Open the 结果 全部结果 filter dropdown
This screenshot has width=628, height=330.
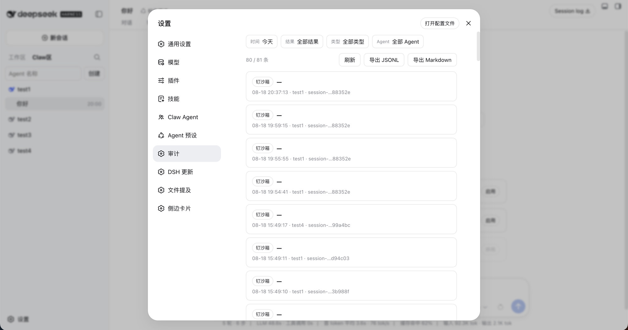(x=302, y=41)
